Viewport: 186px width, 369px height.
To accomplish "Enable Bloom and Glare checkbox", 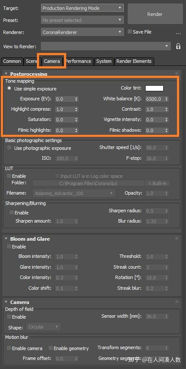I will tap(9, 246).
